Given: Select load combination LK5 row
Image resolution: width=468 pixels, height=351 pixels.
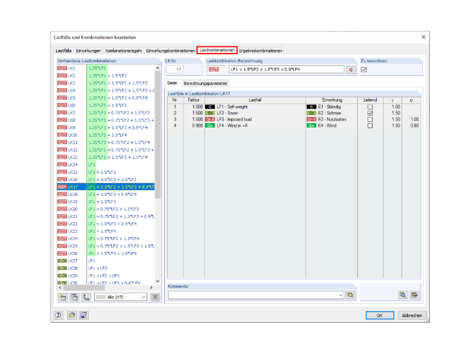Looking at the screenshot, I should coord(106,98).
